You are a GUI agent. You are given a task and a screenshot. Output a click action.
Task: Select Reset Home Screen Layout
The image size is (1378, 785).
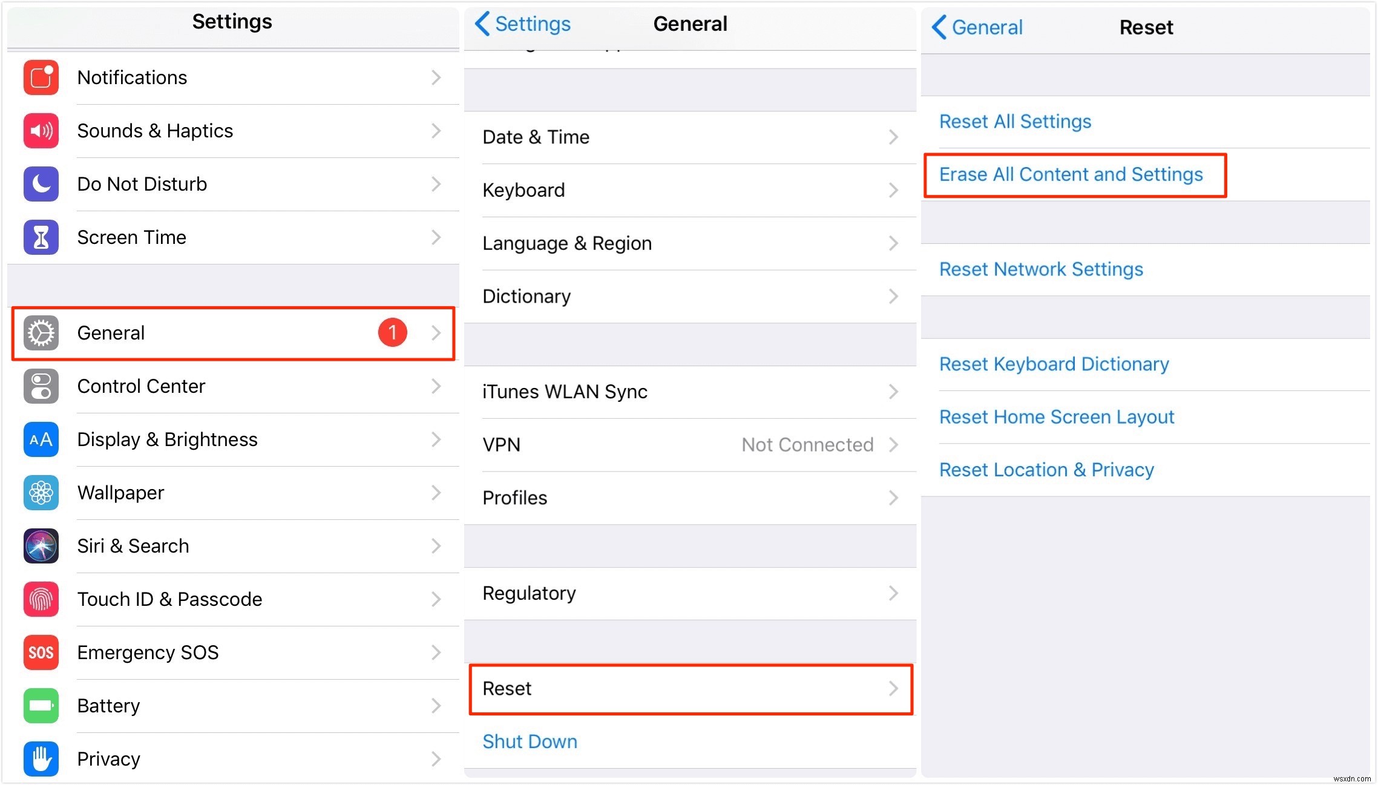click(1057, 416)
